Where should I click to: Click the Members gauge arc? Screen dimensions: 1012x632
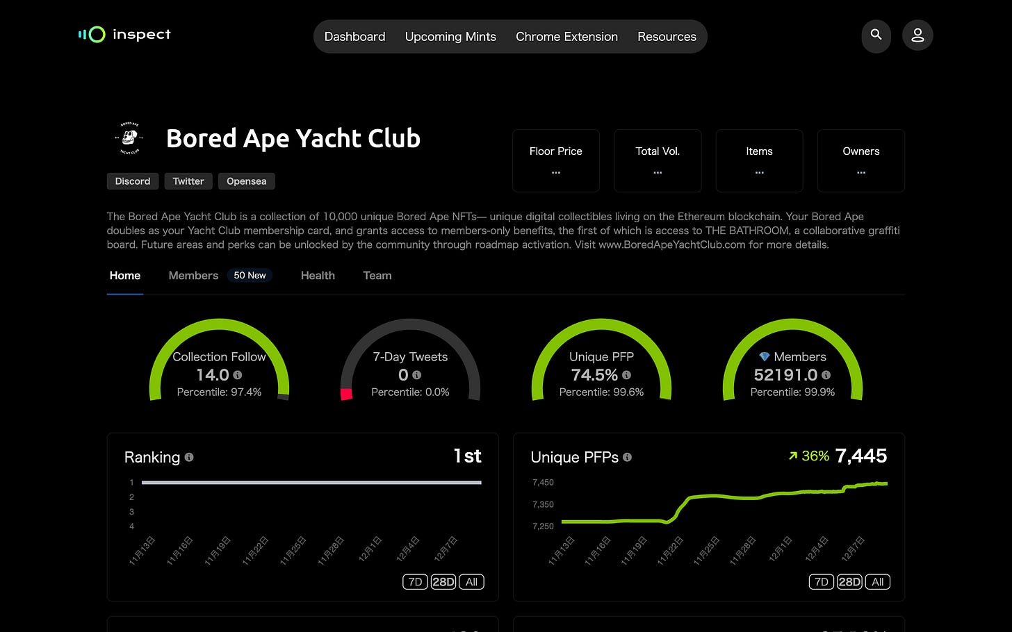tap(793, 325)
